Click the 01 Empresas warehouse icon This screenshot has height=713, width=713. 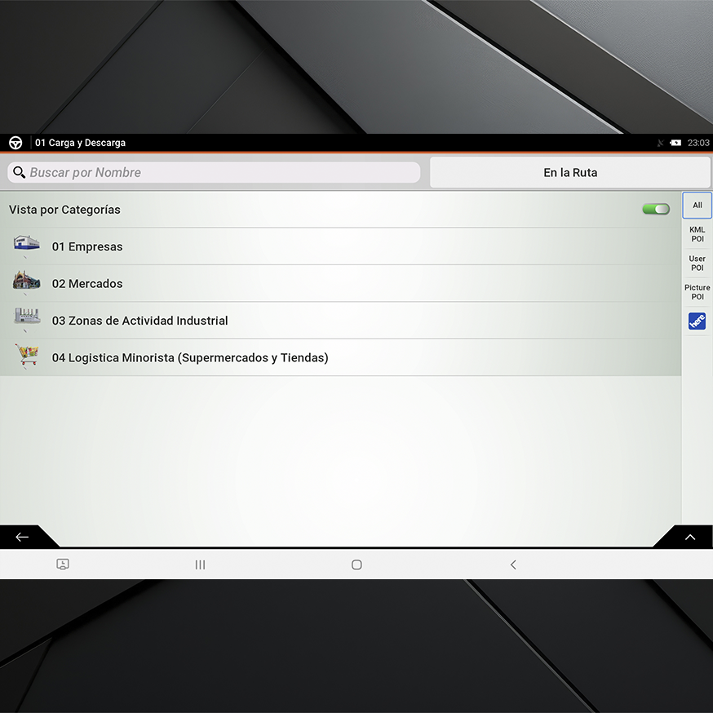(x=26, y=245)
